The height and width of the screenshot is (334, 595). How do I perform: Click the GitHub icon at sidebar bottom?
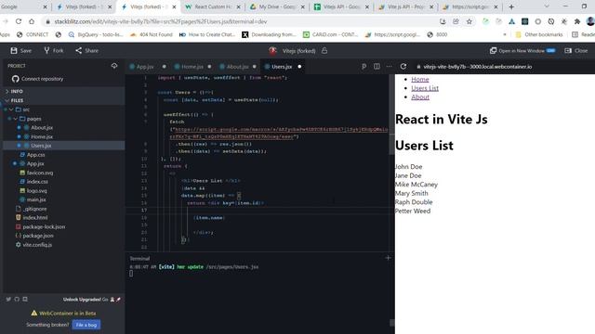tap(17, 299)
